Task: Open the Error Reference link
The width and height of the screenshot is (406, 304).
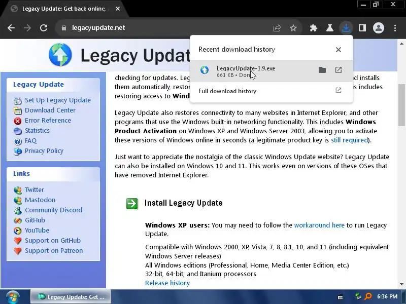Action: (x=48, y=121)
